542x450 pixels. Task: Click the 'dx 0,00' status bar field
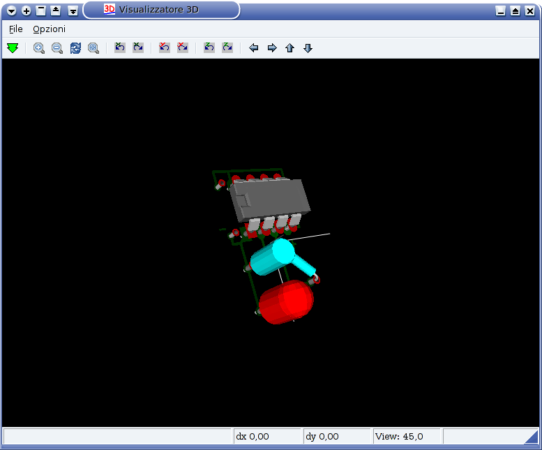[267, 436]
